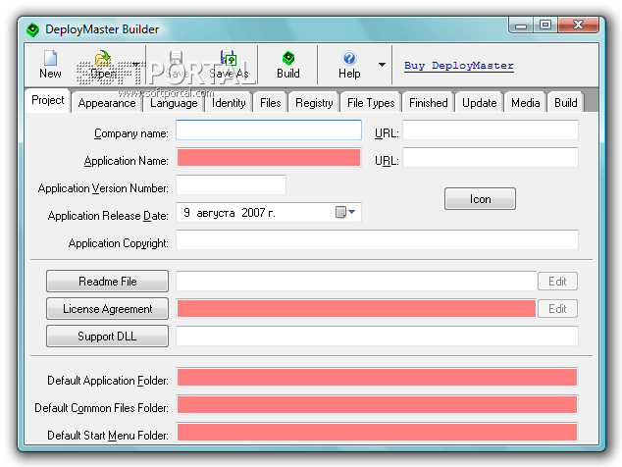Screen dimensions: 622x467
Task: Click the Save floppy disk icon
Action: pyautogui.click(x=176, y=58)
